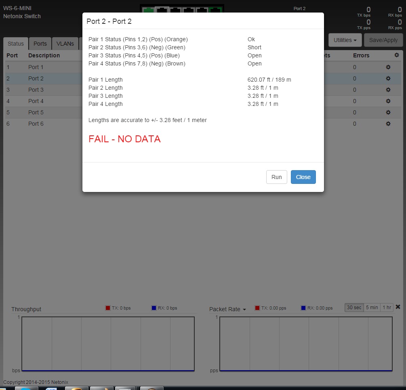The image size is (406, 390).
Task: Open the gear settings for Port 4
Action: [x=388, y=101]
